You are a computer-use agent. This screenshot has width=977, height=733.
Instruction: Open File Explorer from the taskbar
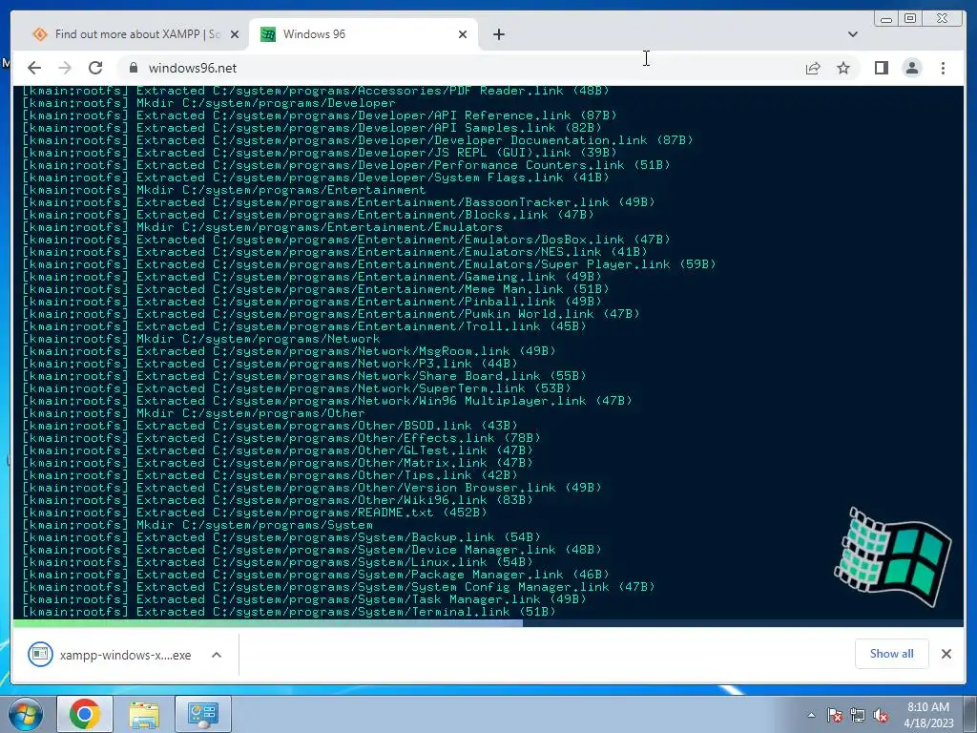(x=144, y=714)
